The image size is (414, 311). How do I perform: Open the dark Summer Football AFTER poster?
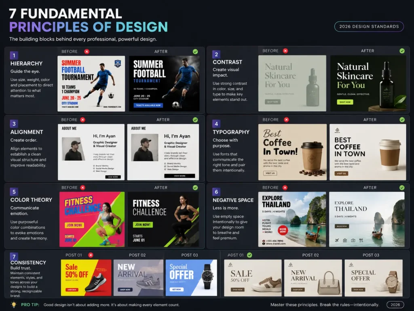point(164,83)
